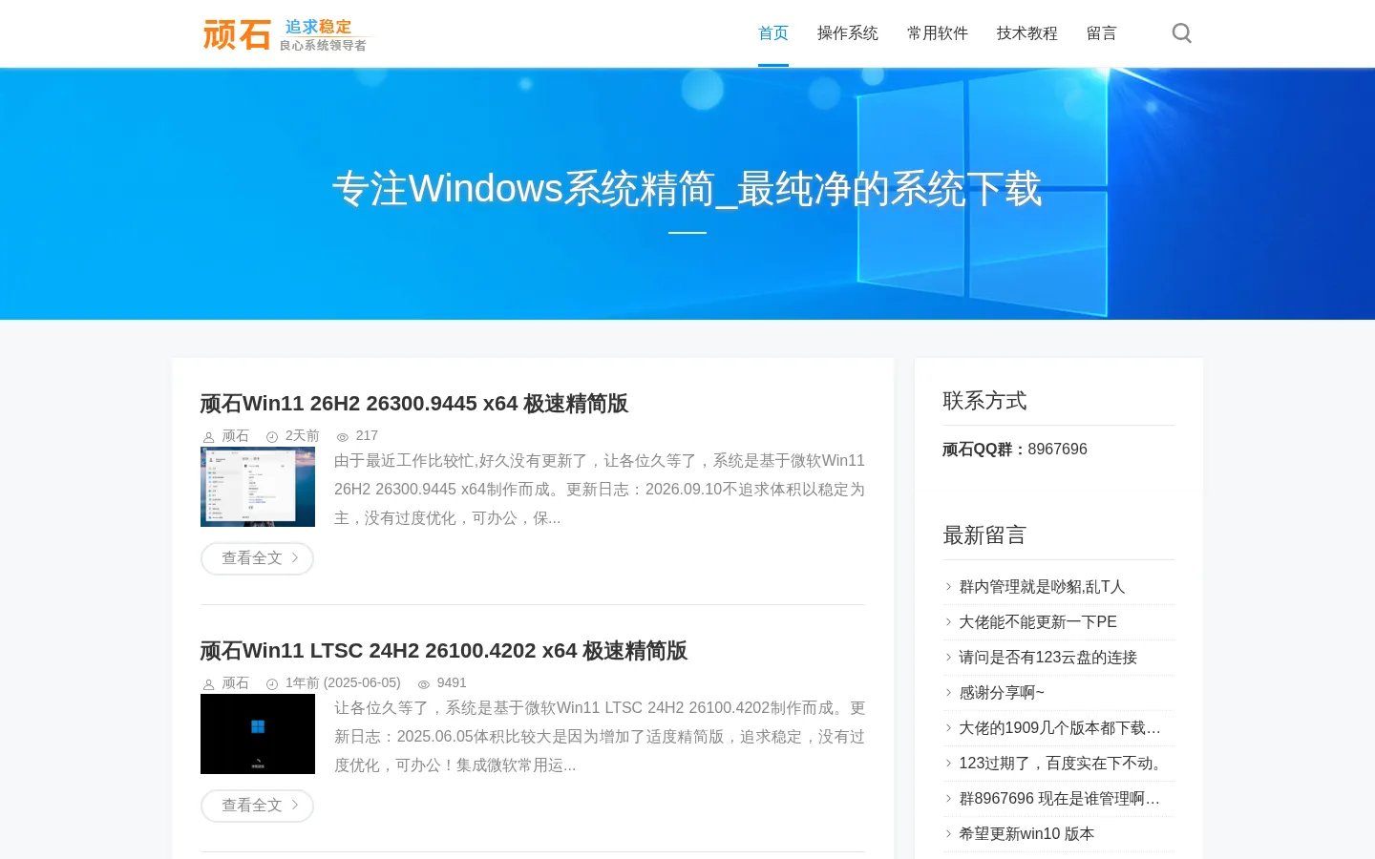Open comment 请问是否有123云盘的连接

1047,658
